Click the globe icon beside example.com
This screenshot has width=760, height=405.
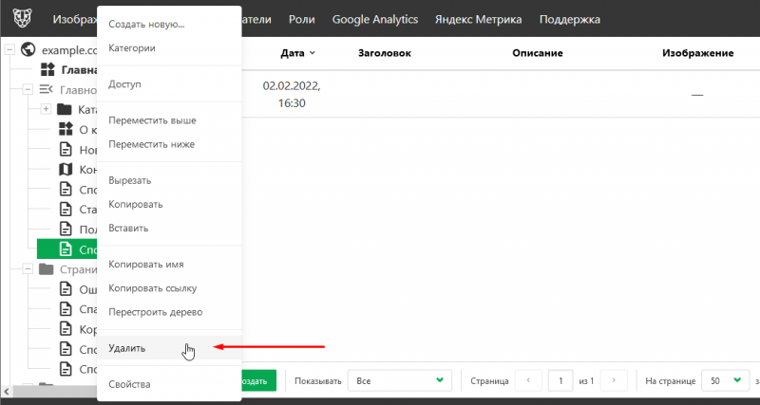28,48
